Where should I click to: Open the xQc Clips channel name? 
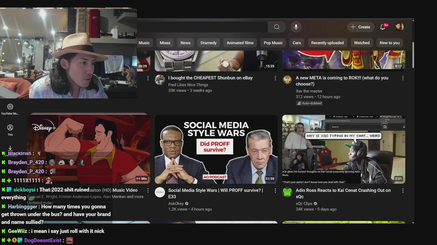[304, 203]
